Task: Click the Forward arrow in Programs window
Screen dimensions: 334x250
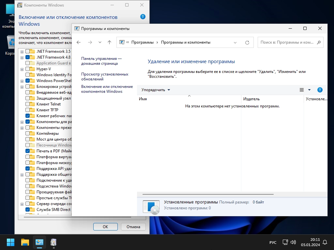Action: coord(90,42)
